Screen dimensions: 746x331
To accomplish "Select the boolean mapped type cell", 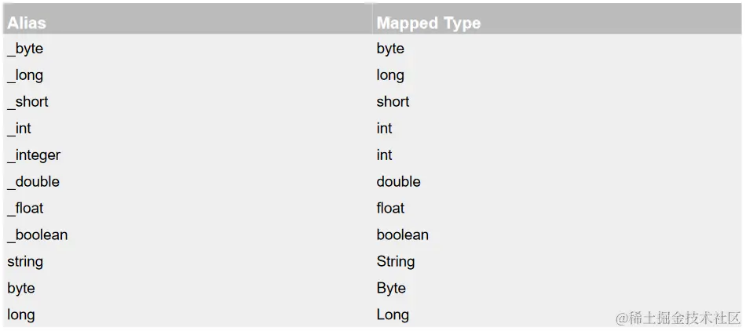I will click(402, 235).
